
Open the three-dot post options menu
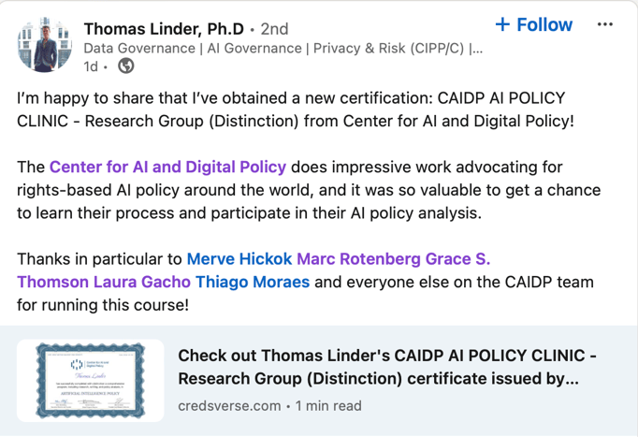[x=605, y=24]
